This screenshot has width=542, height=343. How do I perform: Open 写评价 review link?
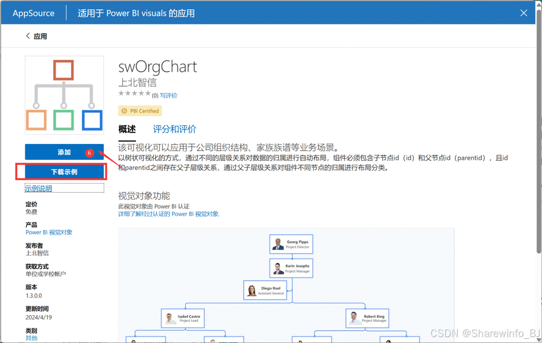(168, 95)
